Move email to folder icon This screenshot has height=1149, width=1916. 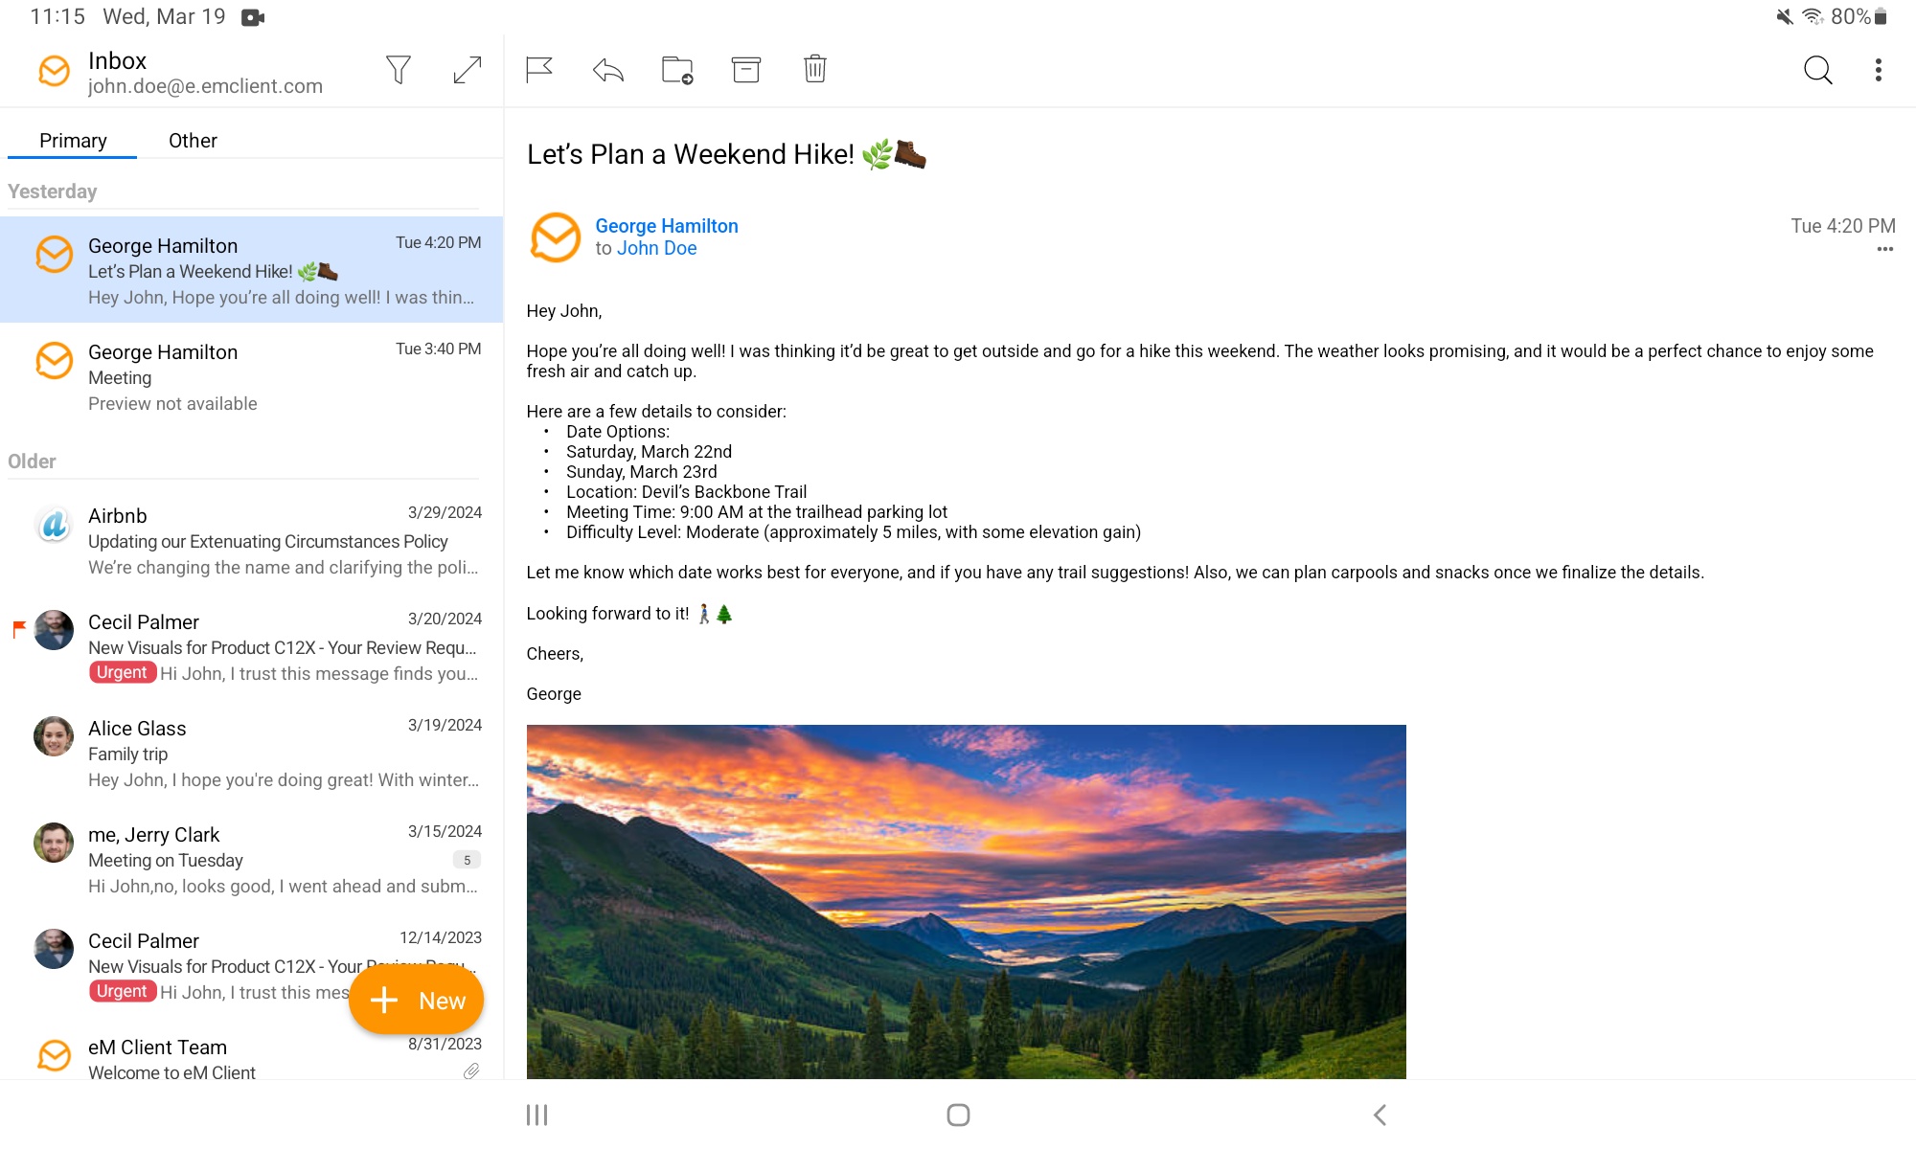coord(677,69)
